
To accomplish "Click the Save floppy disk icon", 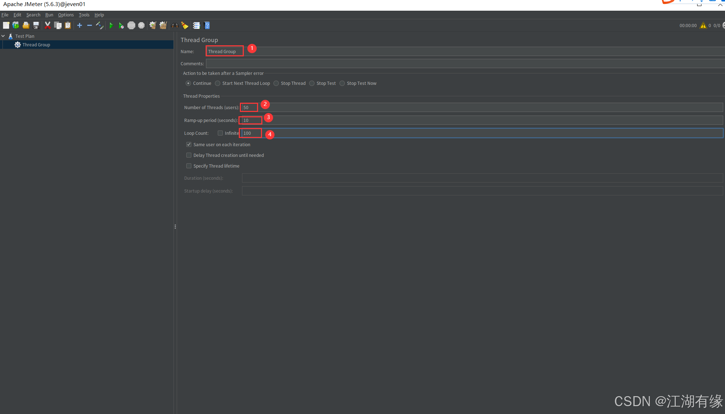I will (x=36, y=25).
